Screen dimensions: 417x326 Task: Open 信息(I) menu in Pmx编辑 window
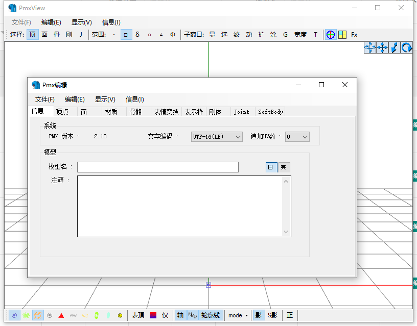pos(134,99)
